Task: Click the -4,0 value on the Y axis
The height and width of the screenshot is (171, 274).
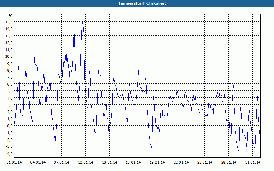Action: click(9, 153)
